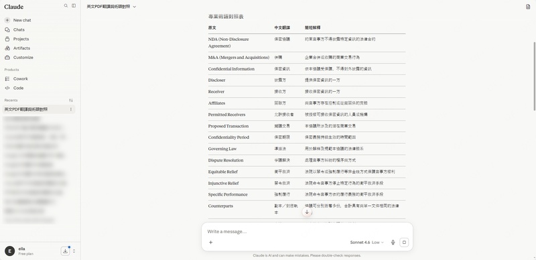Collapse the sidebar with panel toggle icon
The width and height of the screenshot is (536, 260).
pos(74,6)
